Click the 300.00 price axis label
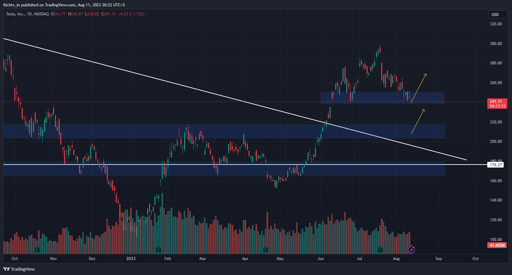Image resolution: width=512 pixels, height=275 pixels. point(496,44)
